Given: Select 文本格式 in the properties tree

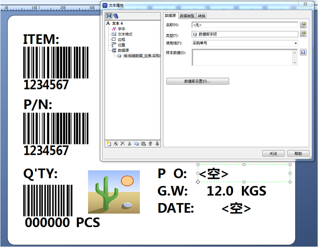Looking at the screenshot, I should (125, 34).
